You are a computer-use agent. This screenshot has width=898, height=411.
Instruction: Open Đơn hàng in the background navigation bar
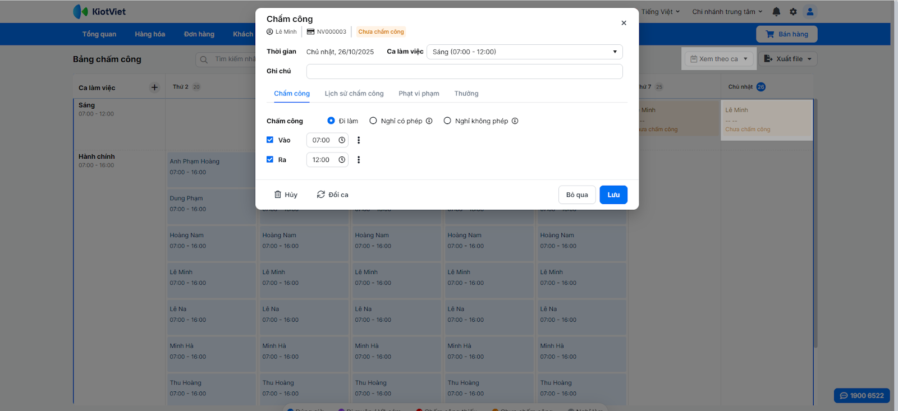[x=199, y=34]
